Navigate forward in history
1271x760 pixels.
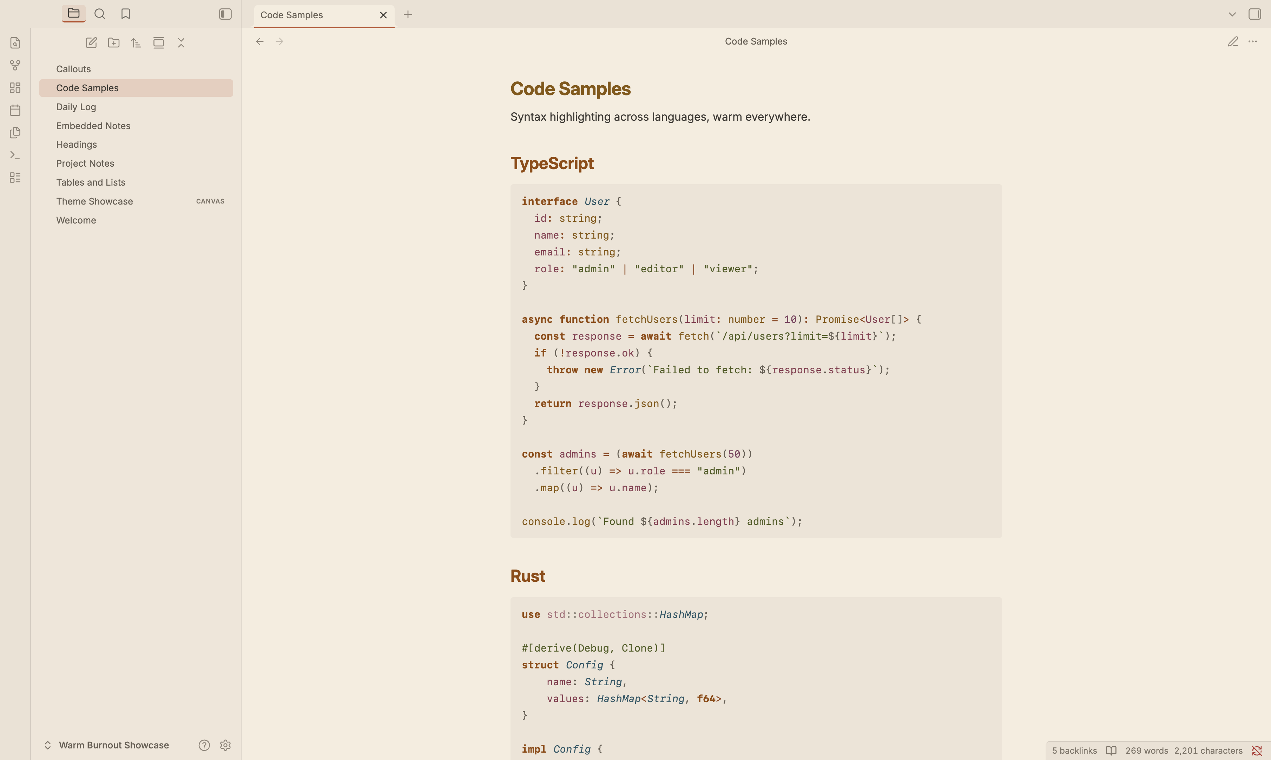[x=280, y=41]
